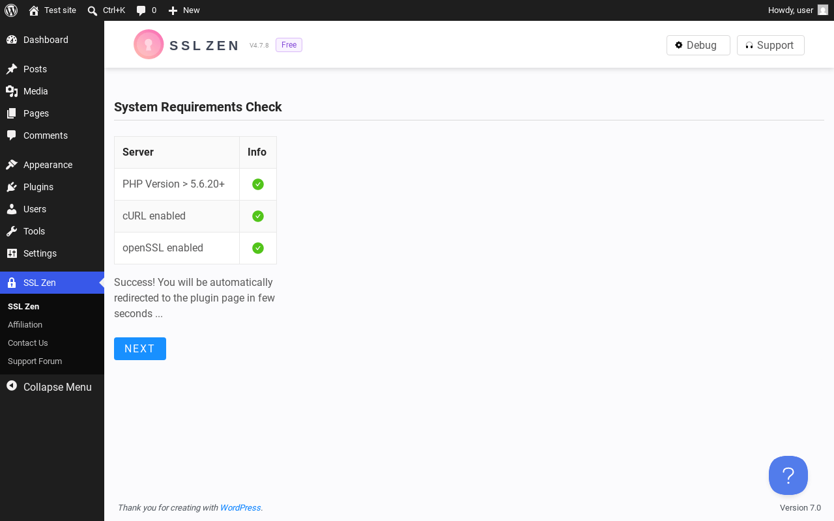This screenshot has width=834, height=521.
Task: Click the Settings sliders icon
Action: click(12, 253)
